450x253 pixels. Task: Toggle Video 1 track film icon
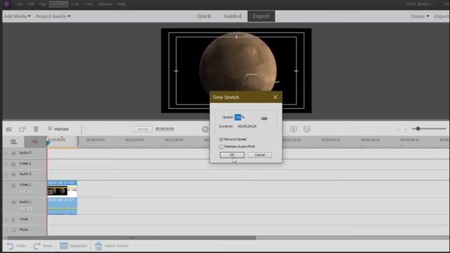point(13,186)
